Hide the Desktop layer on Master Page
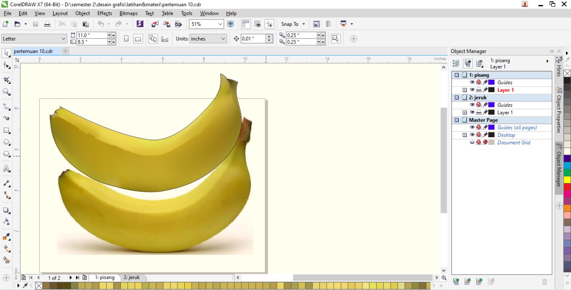This screenshot has width=571, height=290. pyautogui.click(x=472, y=135)
